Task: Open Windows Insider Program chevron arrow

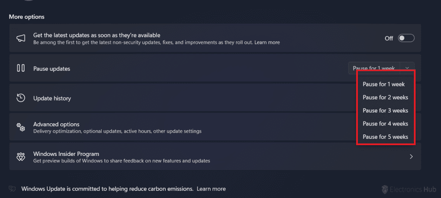Action: pos(411,157)
